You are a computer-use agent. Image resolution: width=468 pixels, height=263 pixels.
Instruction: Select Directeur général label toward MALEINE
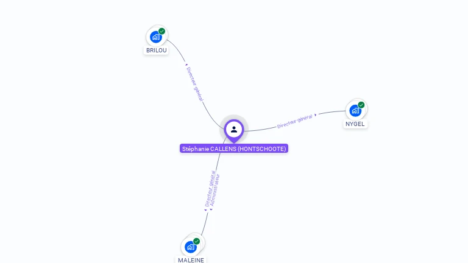tap(210, 189)
